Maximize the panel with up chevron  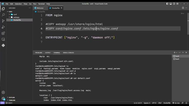pos(183,52)
